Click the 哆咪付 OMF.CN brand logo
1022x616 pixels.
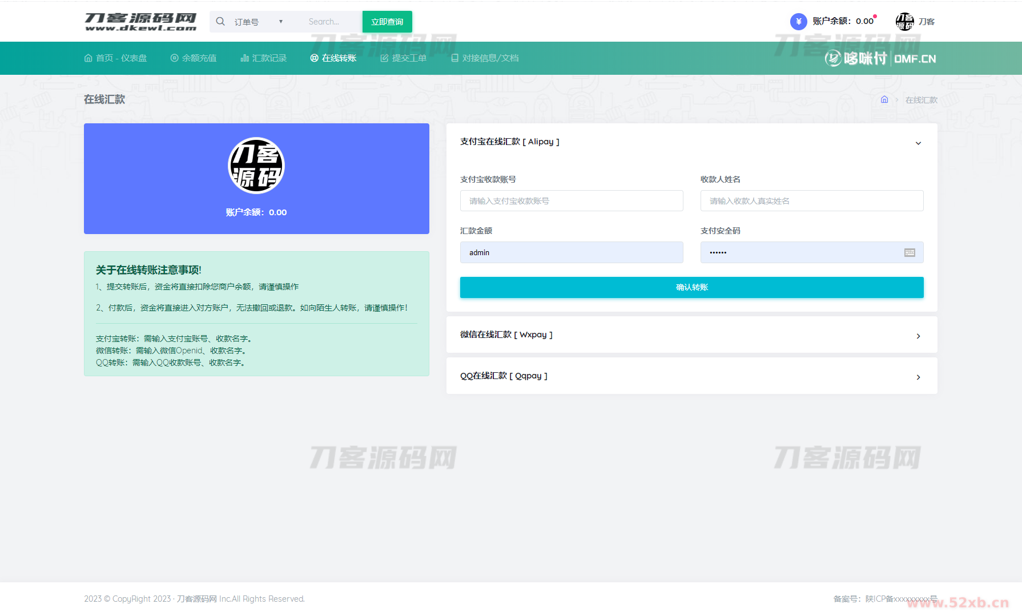(x=880, y=58)
